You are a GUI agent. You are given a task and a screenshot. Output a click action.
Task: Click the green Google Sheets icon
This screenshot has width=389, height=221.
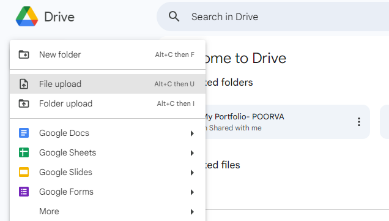click(x=24, y=152)
